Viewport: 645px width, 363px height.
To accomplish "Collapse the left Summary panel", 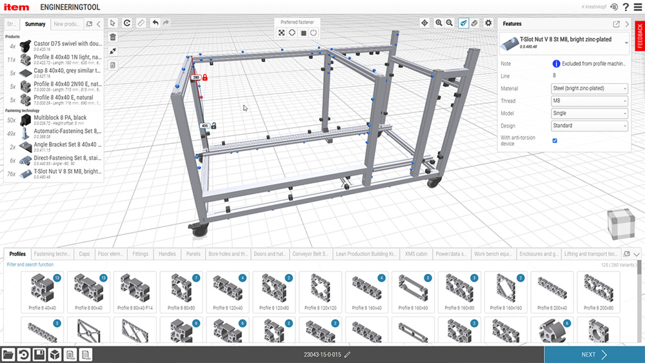I will pos(99,24).
